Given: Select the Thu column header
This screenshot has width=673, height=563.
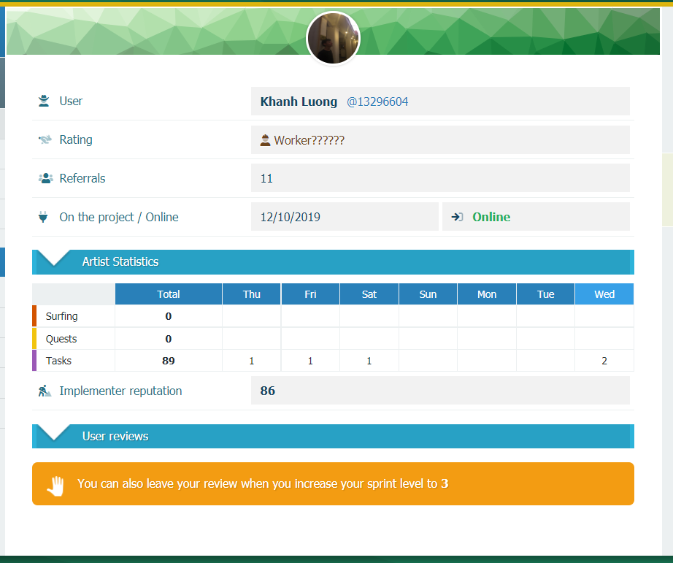Looking at the screenshot, I should pyautogui.click(x=252, y=294).
